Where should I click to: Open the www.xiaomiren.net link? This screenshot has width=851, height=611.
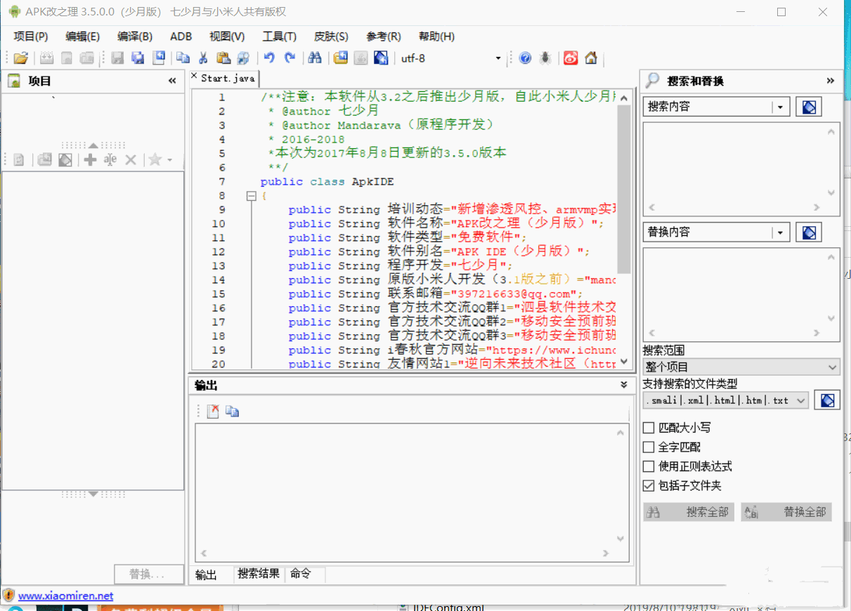(65, 596)
